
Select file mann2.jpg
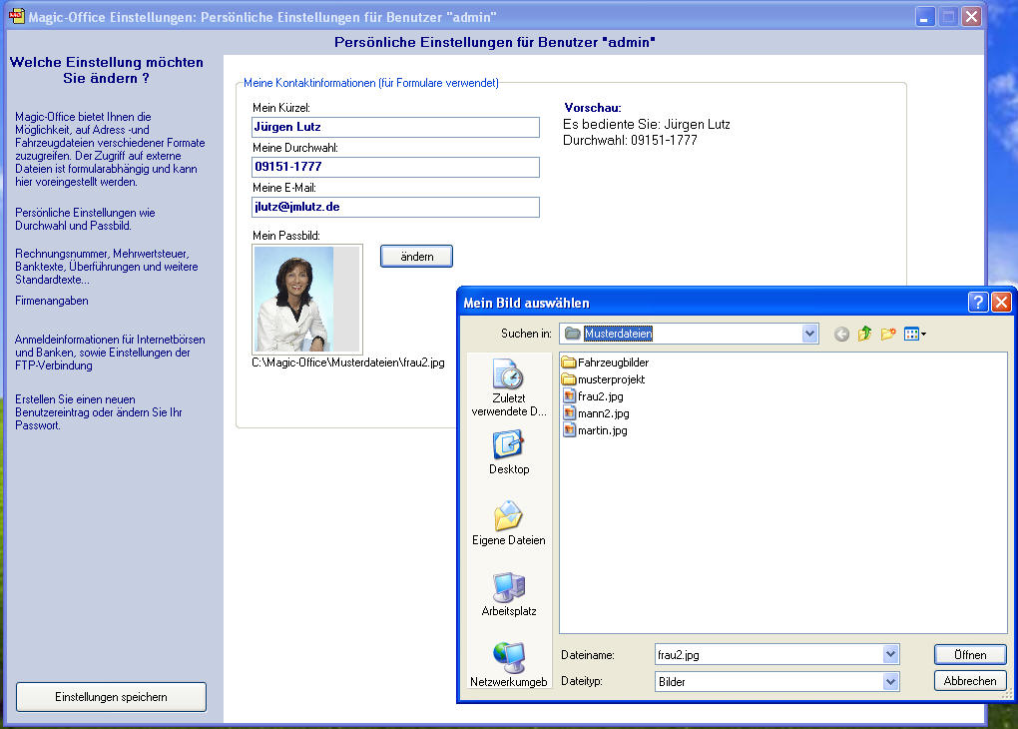coord(596,413)
